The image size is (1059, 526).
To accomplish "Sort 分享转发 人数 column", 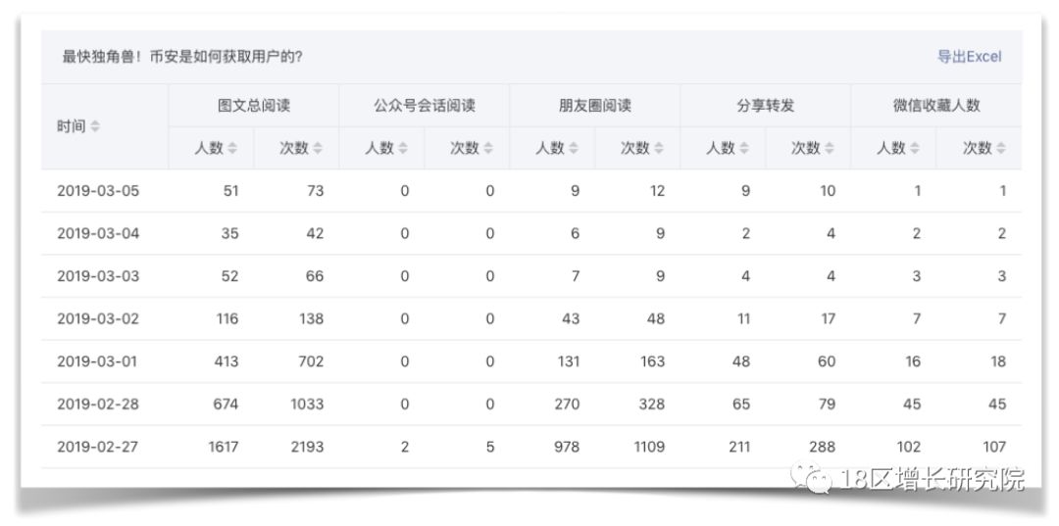I will tap(744, 148).
